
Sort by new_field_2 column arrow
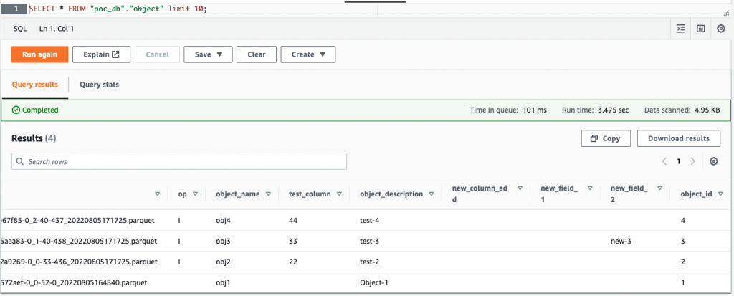(x=659, y=188)
